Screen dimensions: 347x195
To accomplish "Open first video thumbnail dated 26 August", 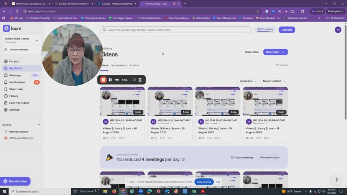I will tap(122, 102).
